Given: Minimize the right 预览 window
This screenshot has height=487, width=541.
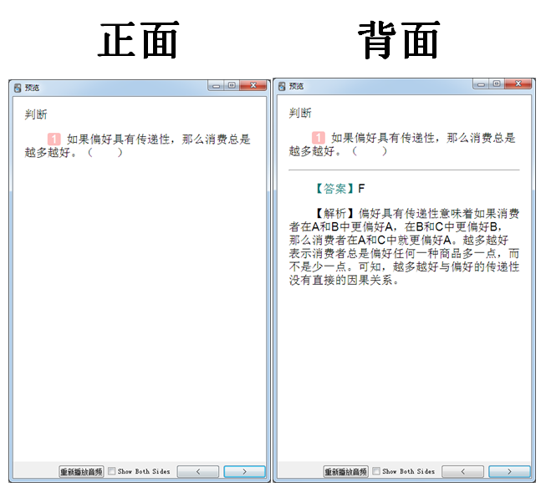Looking at the screenshot, I should coord(481,84).
